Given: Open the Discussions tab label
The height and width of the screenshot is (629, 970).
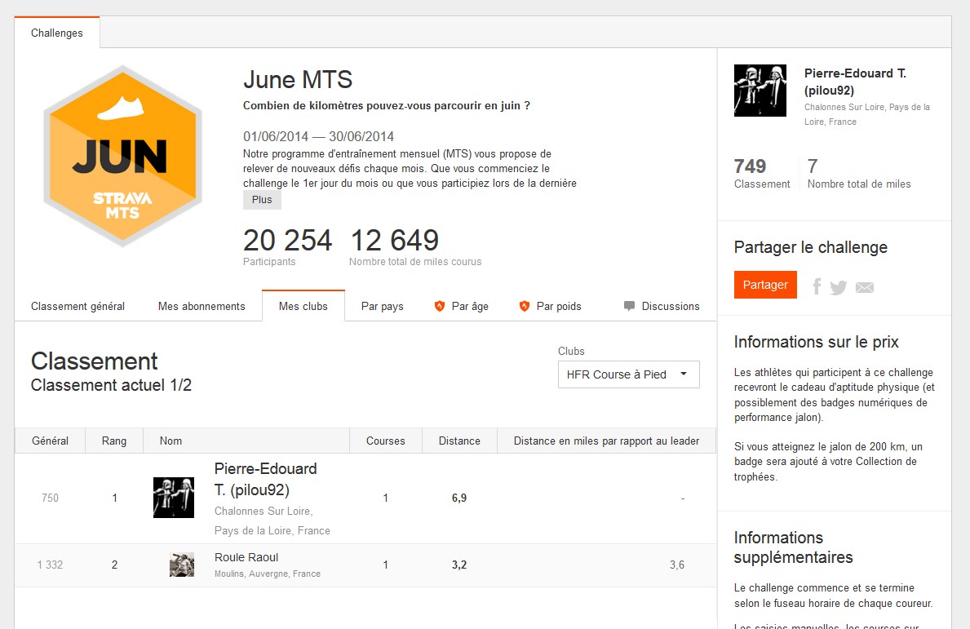Looking at the screenshot, I should (671, 306).
